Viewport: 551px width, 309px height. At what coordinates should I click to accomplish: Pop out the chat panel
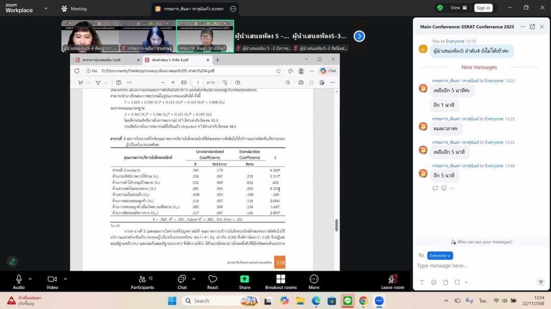point(532,27)
